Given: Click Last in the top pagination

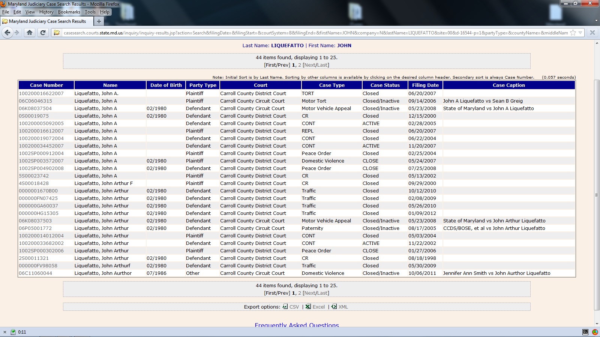Looking at the screenshot, I should 322,65.
